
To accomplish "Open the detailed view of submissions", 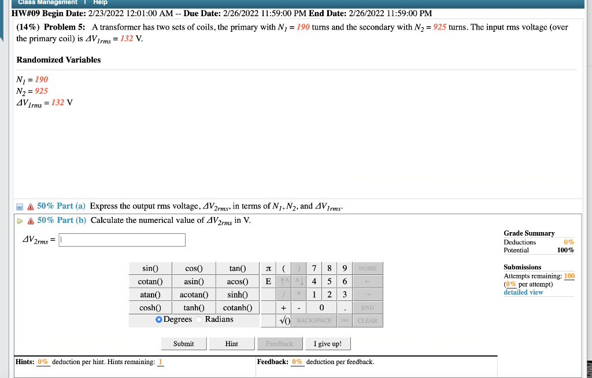I will pyautogui.click(x=523, y=292).
